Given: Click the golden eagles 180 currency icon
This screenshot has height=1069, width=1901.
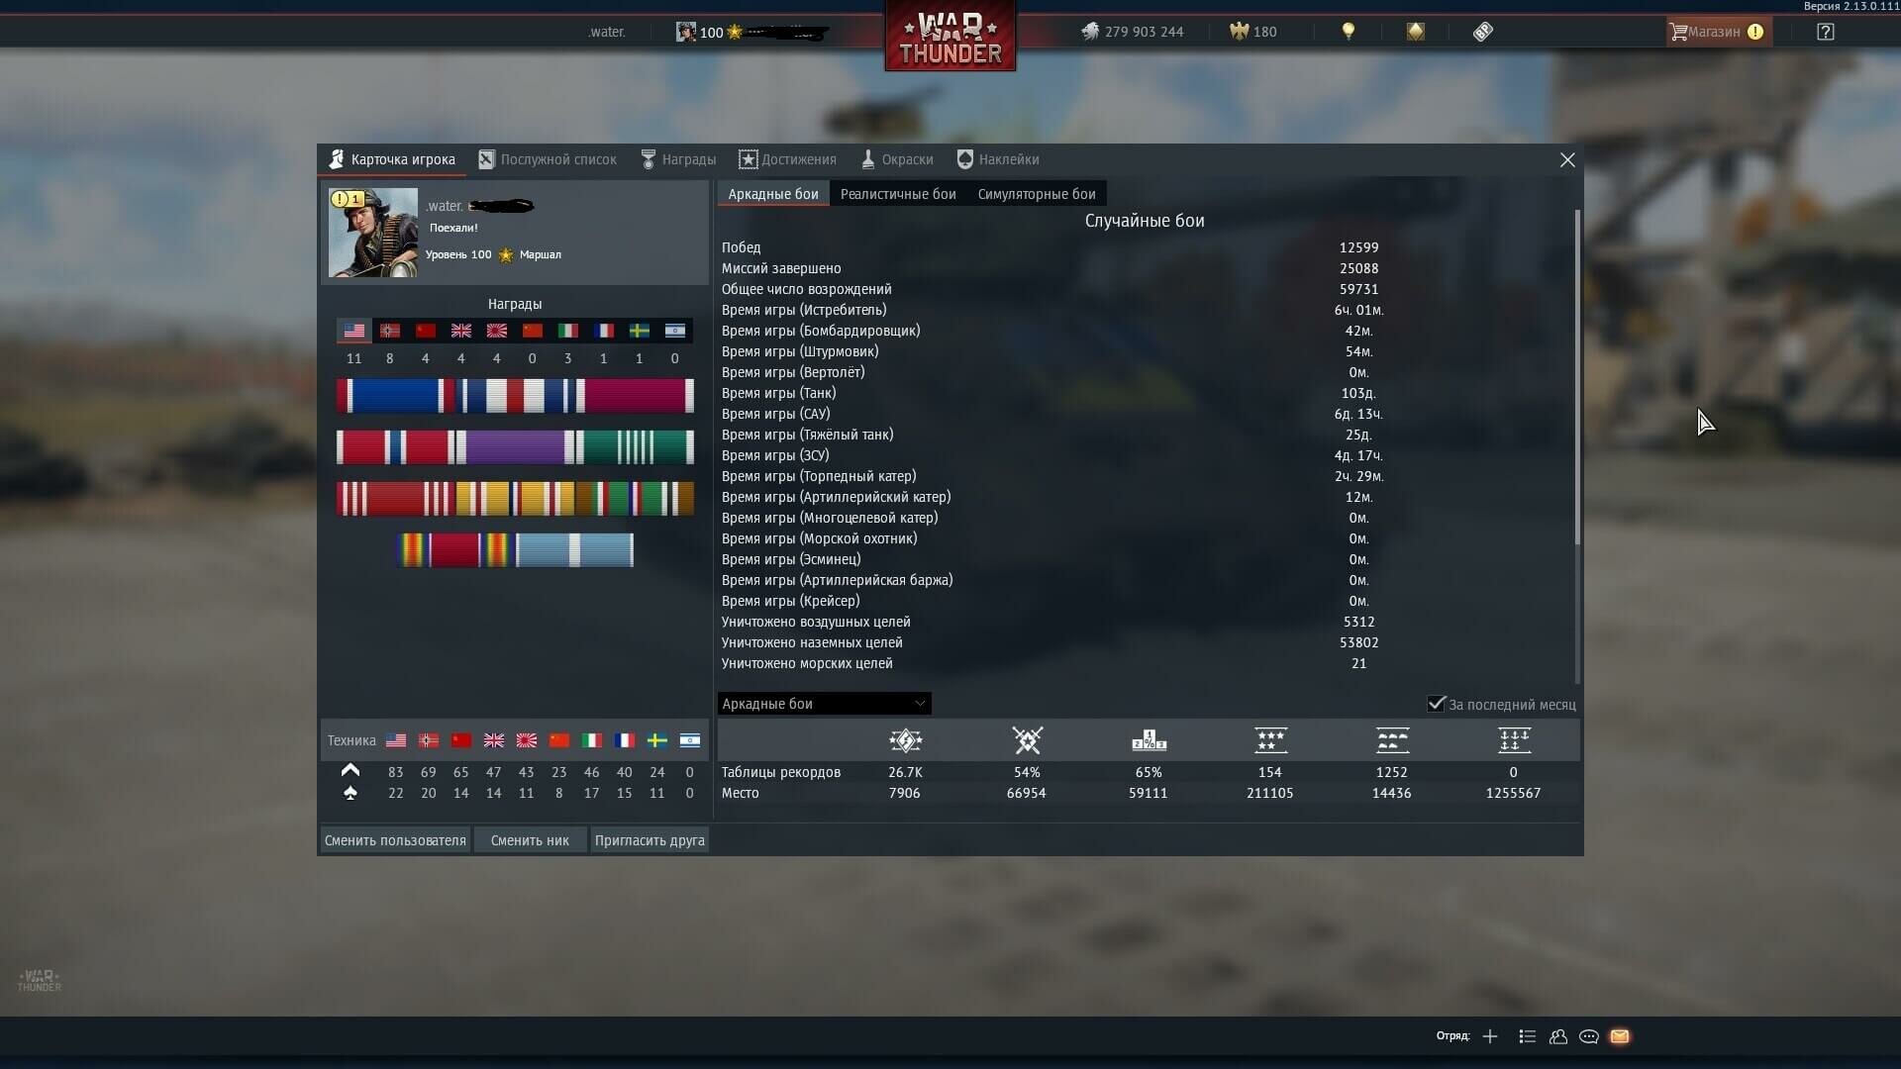Looking at the screenshot, I should point(1239,32).
